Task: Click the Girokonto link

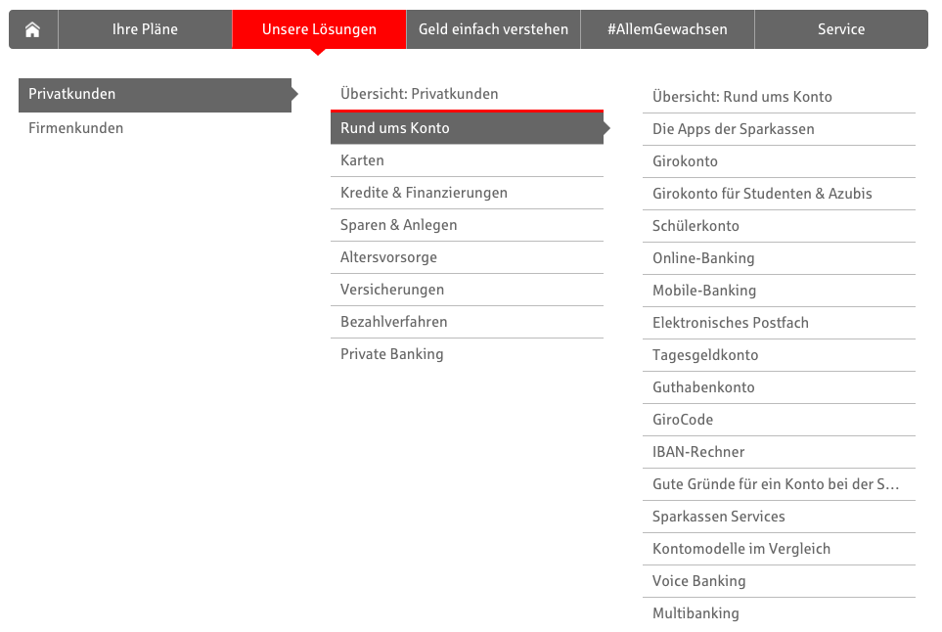Action: click(780, 161)
